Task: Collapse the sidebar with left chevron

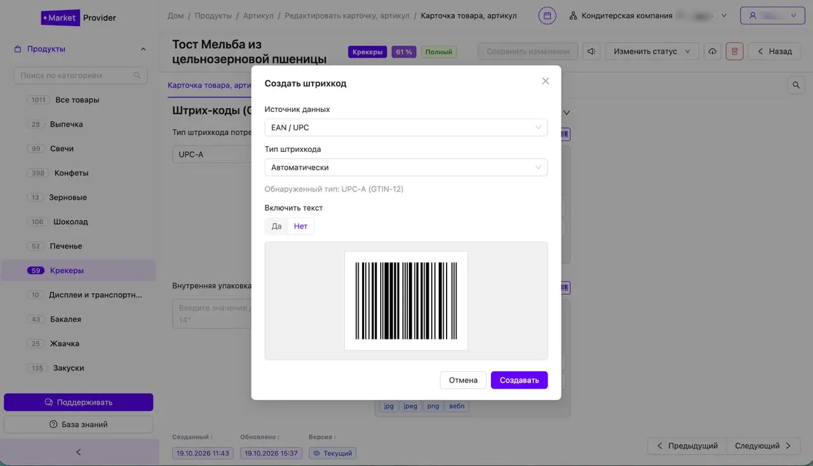Action: click(78, 452)
